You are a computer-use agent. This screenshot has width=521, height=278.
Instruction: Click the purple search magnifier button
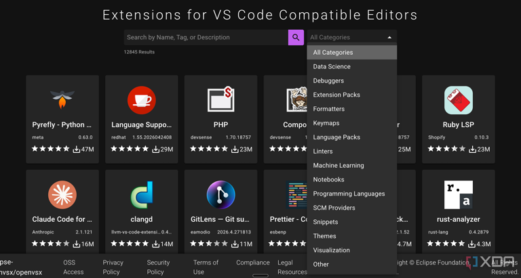coord(296,37)
